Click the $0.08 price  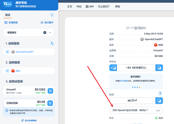[x=41, y=102]
